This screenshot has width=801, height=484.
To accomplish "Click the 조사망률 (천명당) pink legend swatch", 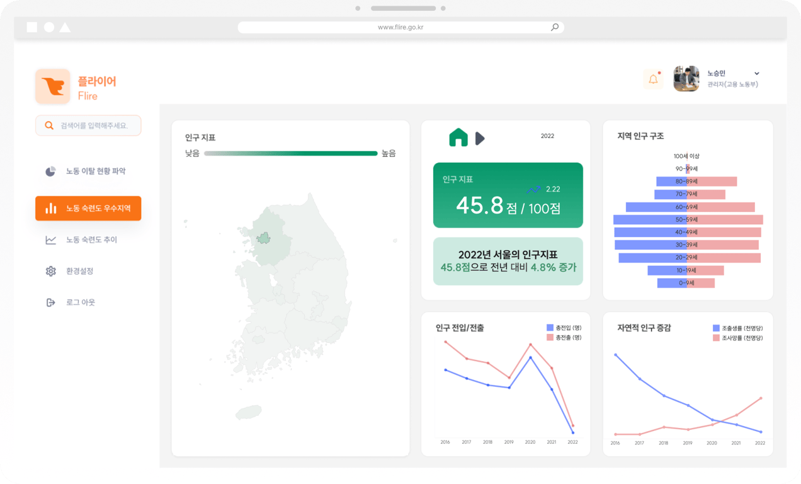I will coord(716,338).
